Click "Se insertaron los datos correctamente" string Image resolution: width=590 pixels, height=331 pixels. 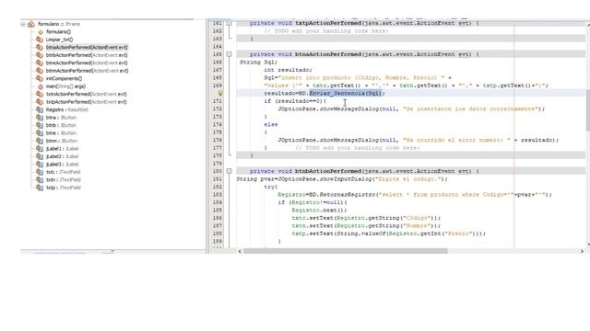(x=470, y=108)
